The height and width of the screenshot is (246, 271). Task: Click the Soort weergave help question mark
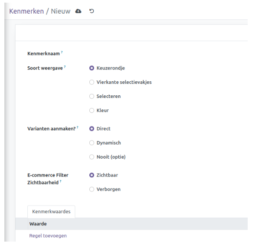65,67
